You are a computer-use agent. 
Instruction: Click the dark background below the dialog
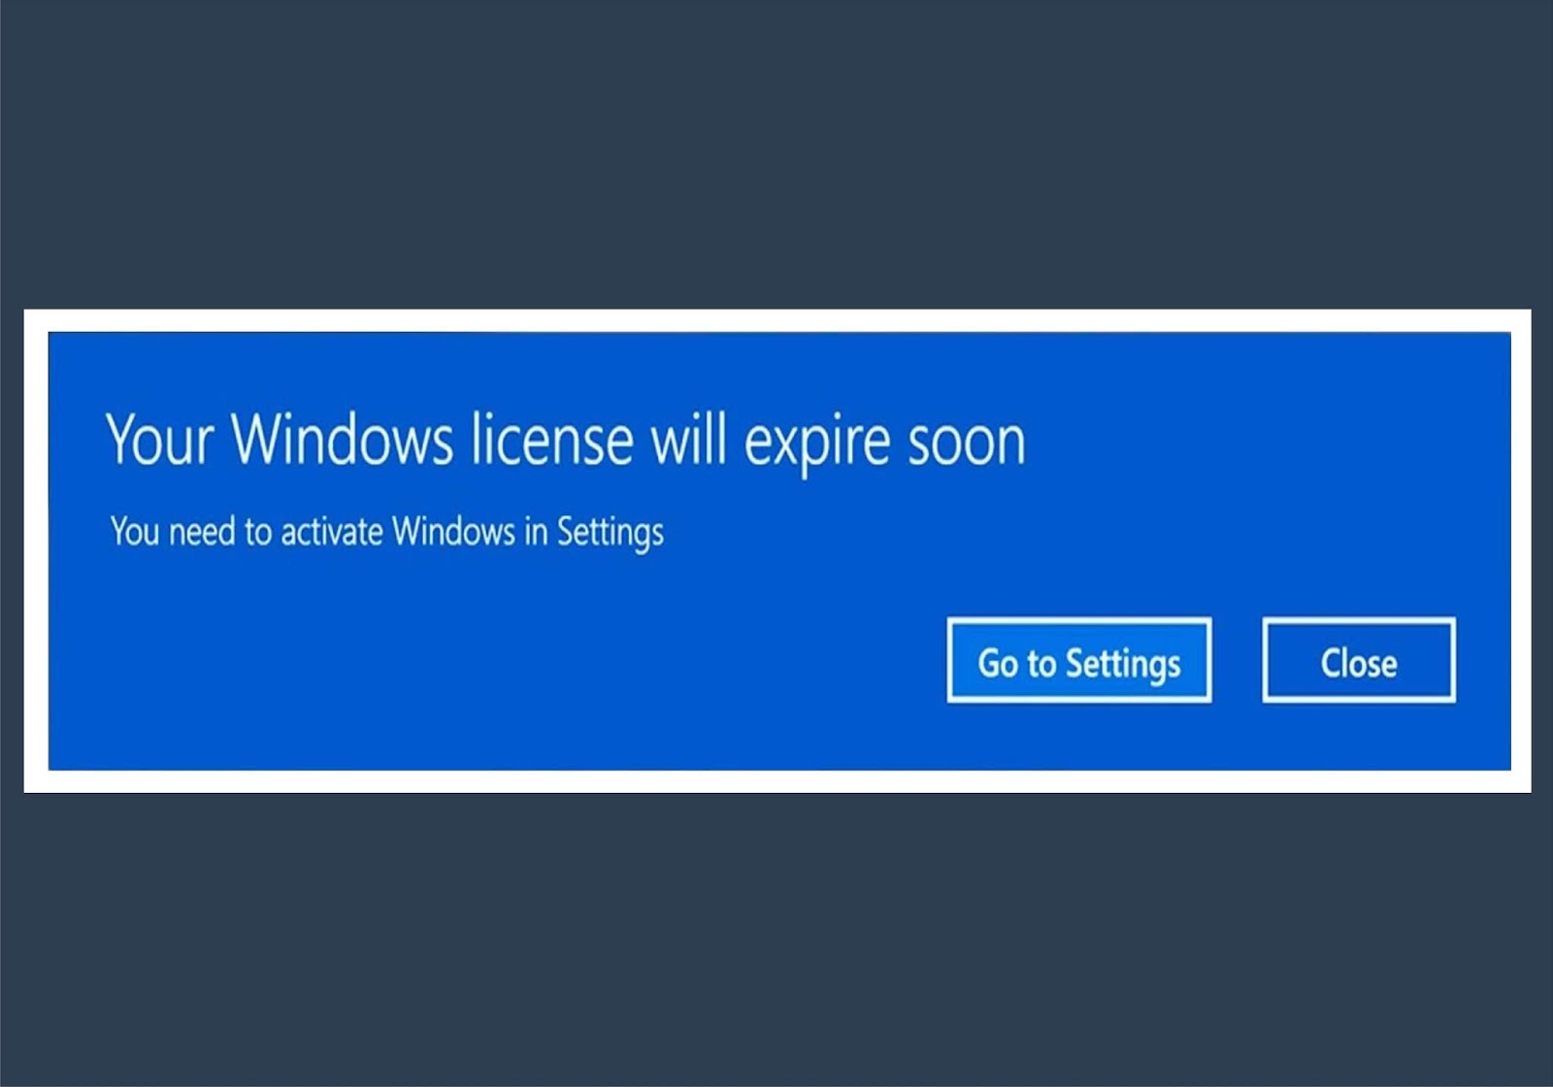[x=776, y=939]
